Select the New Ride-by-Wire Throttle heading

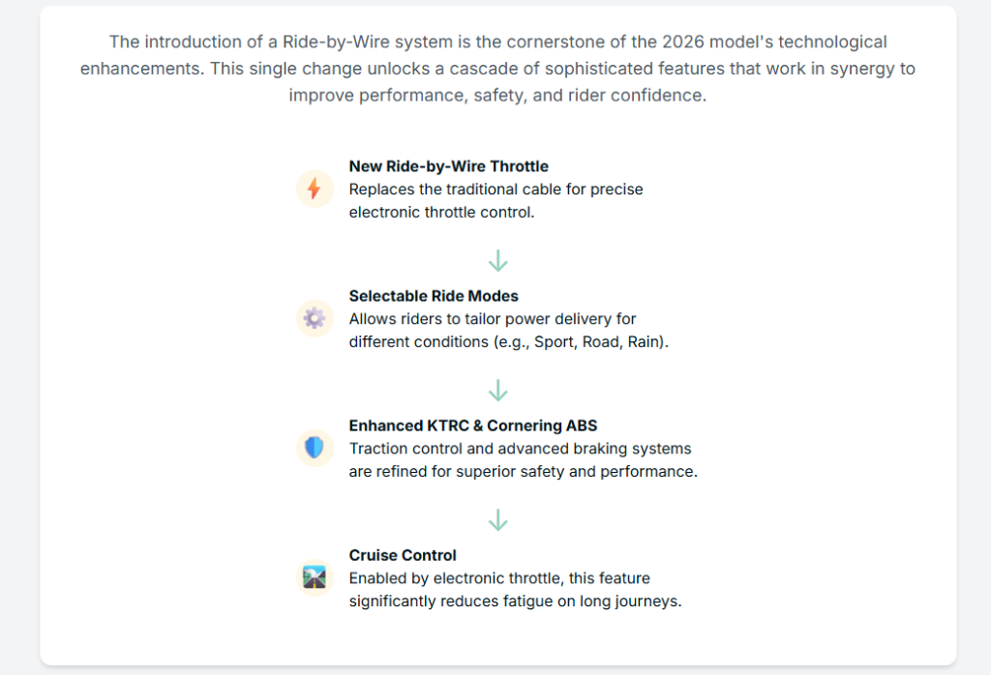coord(448,166)
